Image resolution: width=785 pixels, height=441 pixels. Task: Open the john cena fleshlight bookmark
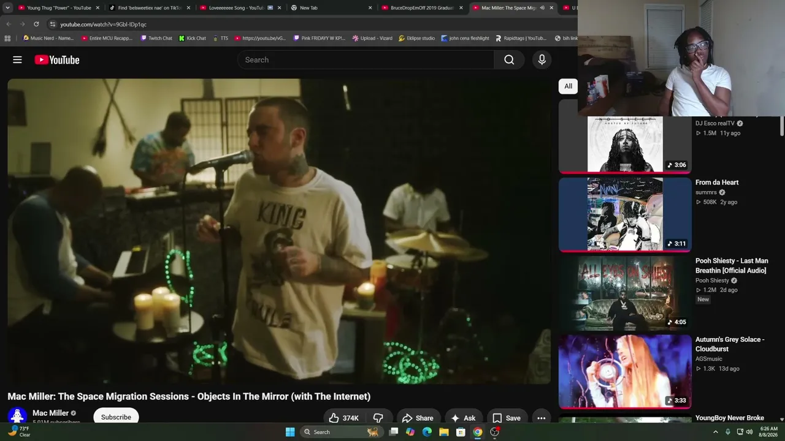pos(465,38)
